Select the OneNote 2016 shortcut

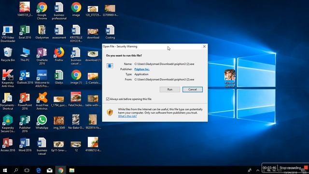point(42,56)
